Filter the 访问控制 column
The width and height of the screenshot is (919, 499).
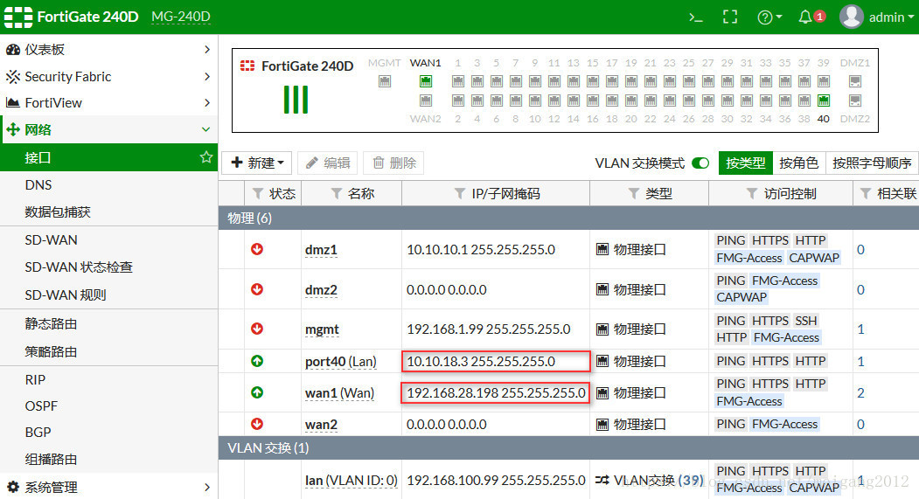coord(752,194)
